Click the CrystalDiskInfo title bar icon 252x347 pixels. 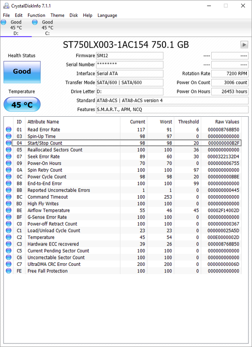[6, 6]
